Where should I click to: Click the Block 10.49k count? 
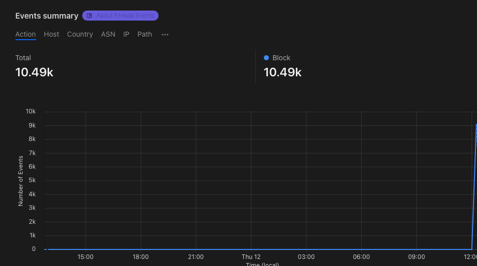(282, 72)
